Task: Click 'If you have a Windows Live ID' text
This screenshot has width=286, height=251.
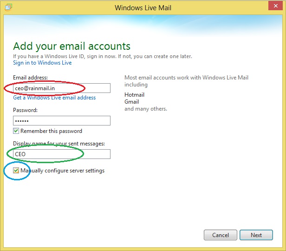Action: [x=48, y=56]
